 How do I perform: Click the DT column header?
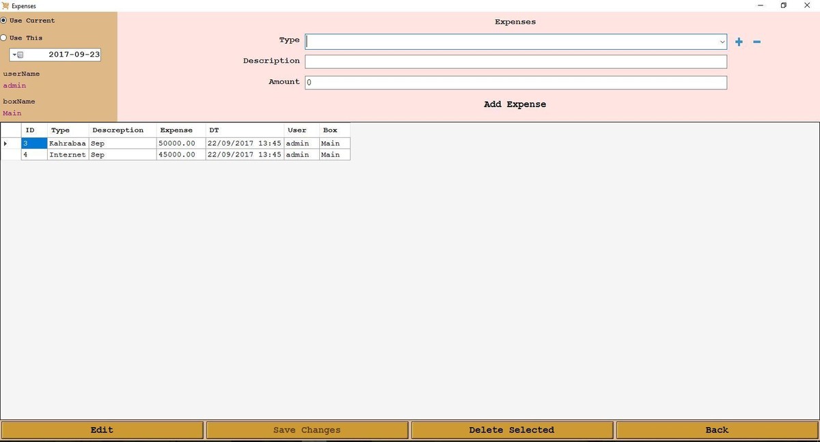tap(245, 130)
